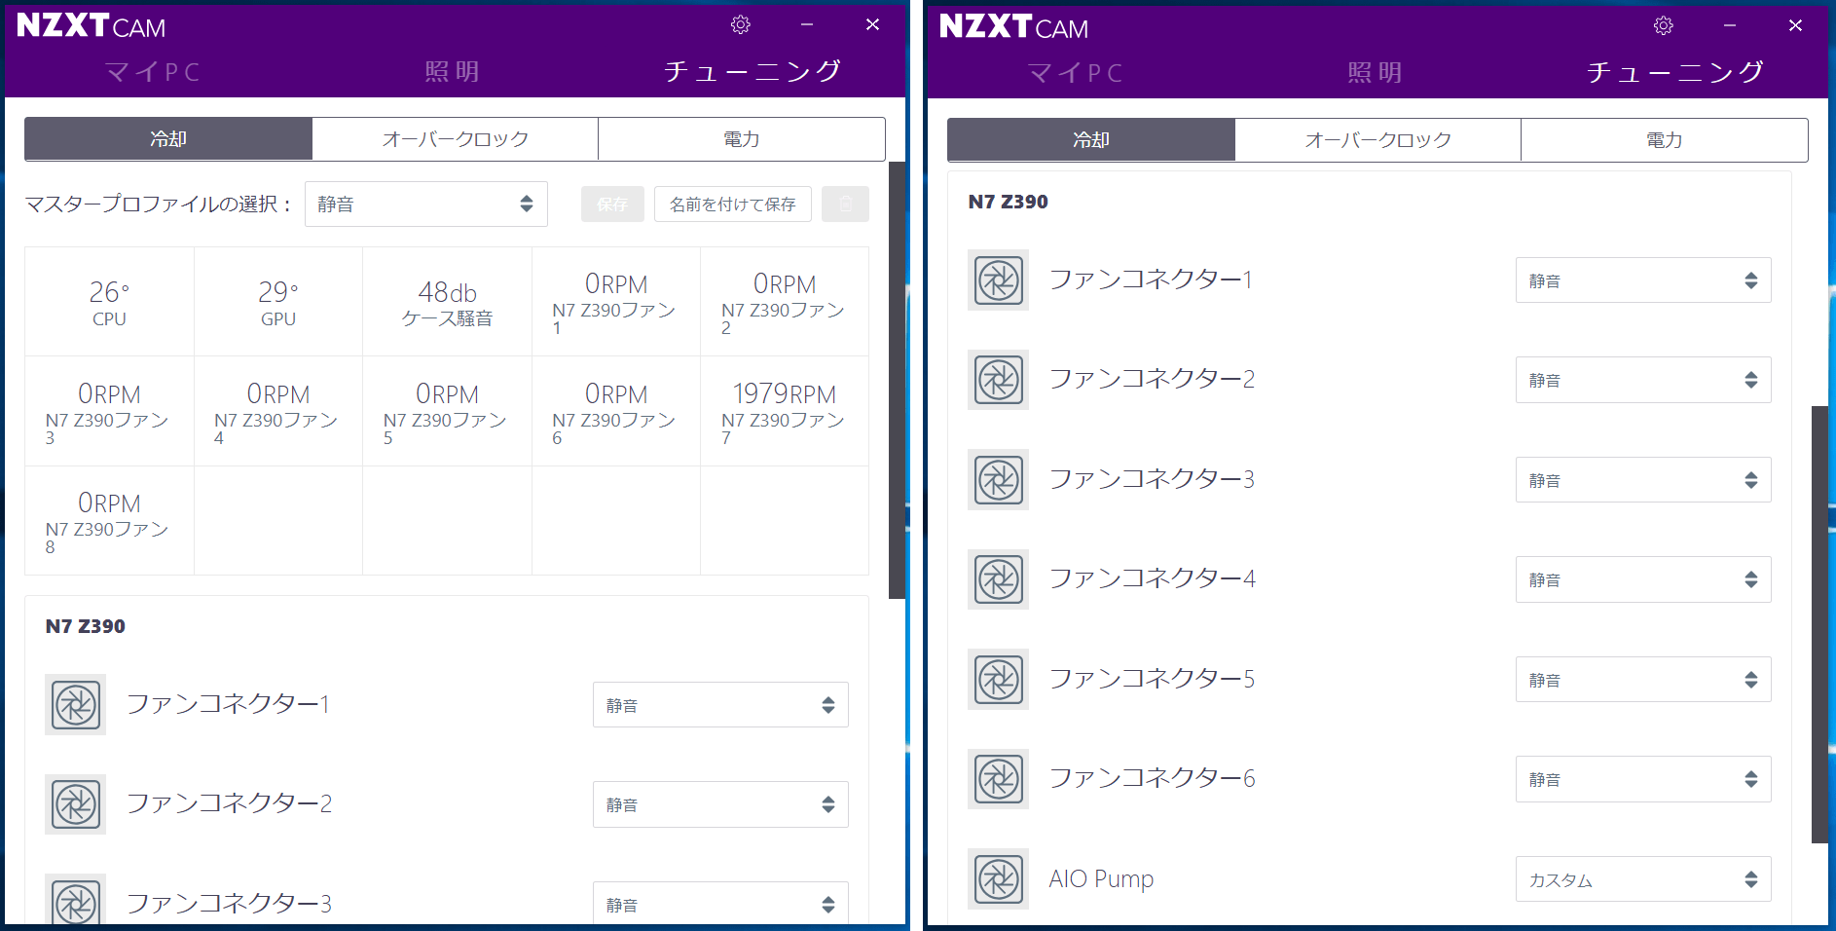Open ファンコネクター2 profile dropdown in right window
This screenshot has height=931, width=1836.
click(1643, 380)
